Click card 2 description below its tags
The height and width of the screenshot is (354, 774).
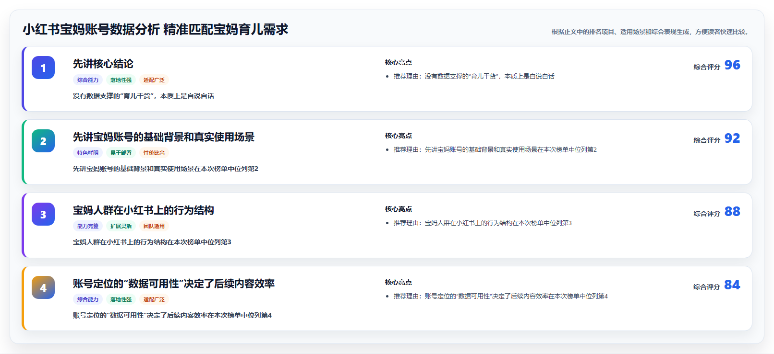pyautogui.click(x=166, y=169)
